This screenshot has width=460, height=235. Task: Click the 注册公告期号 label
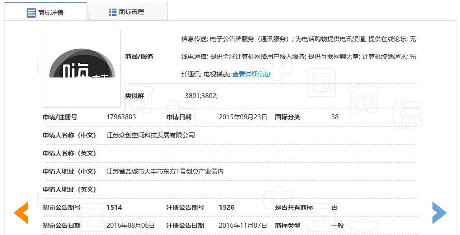[x=185, y=207]
